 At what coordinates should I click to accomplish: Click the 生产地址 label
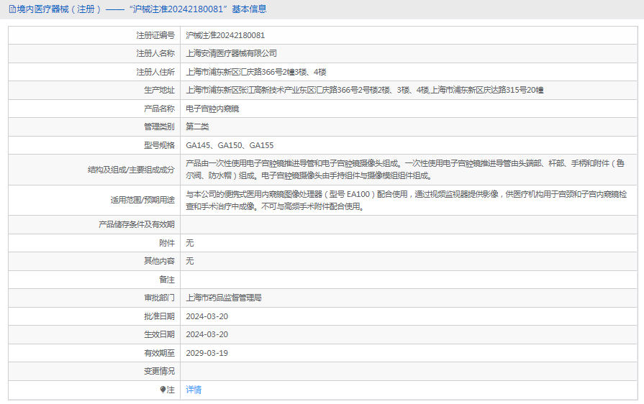click(159, 91)
